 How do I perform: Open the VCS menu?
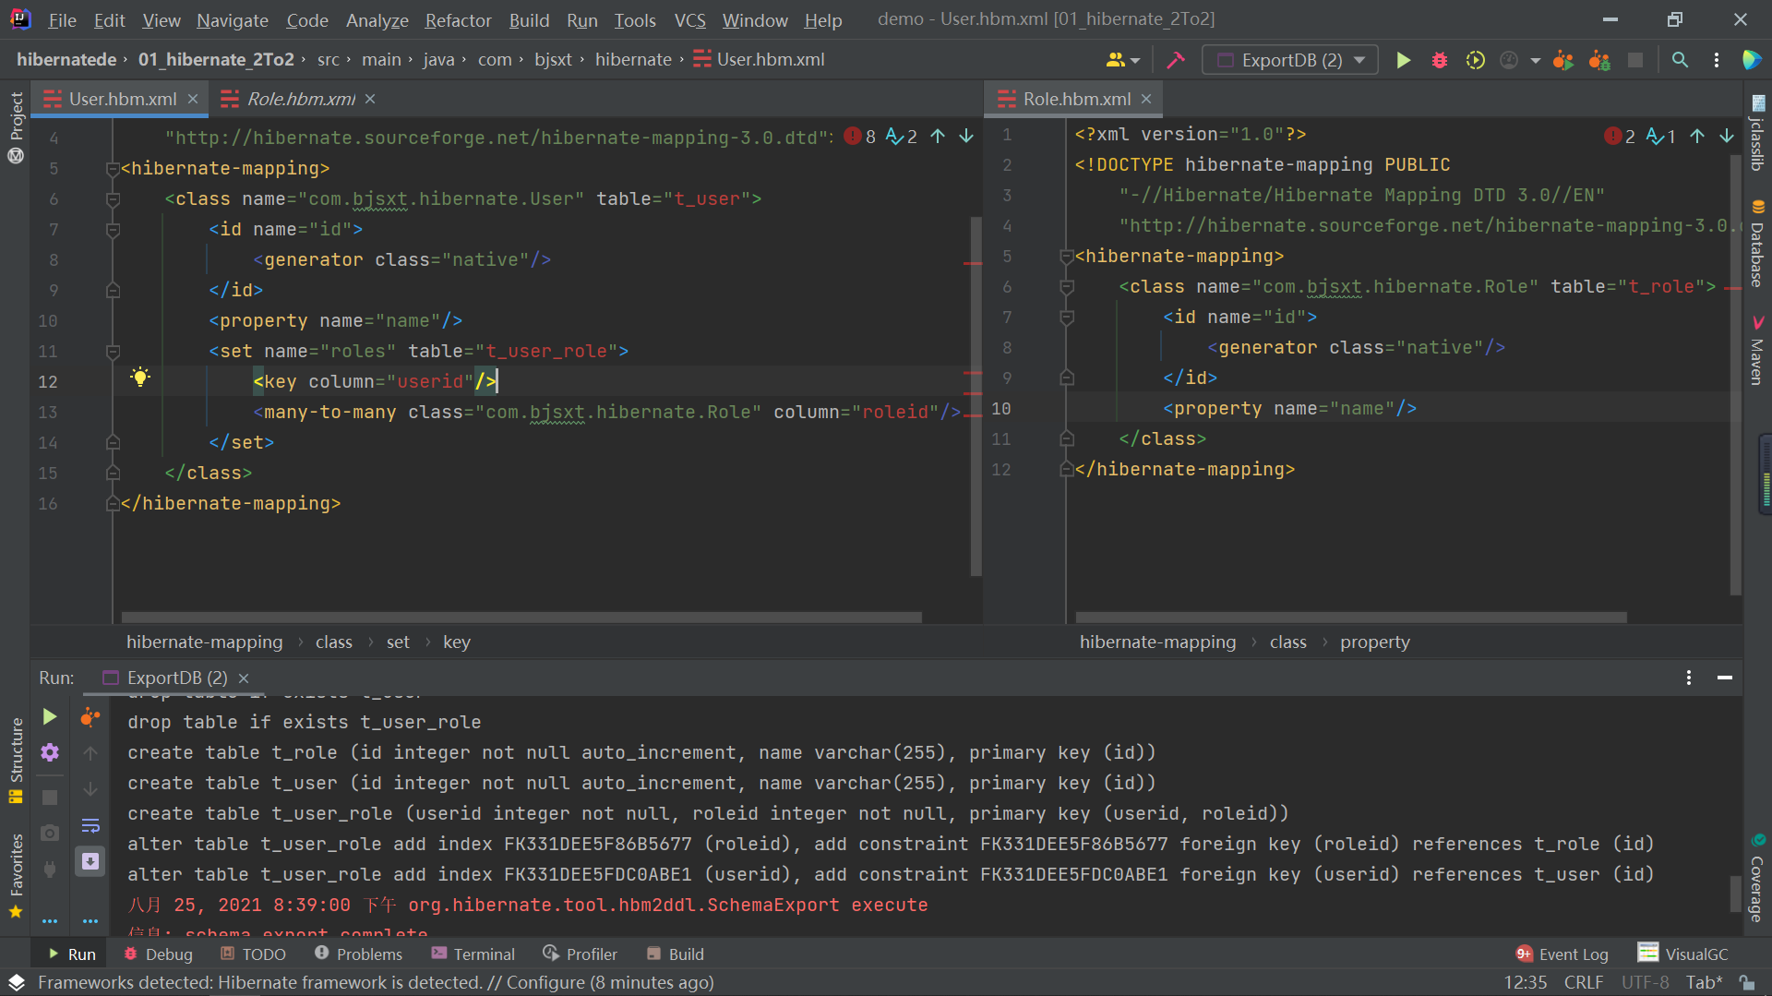click(689, 19)
